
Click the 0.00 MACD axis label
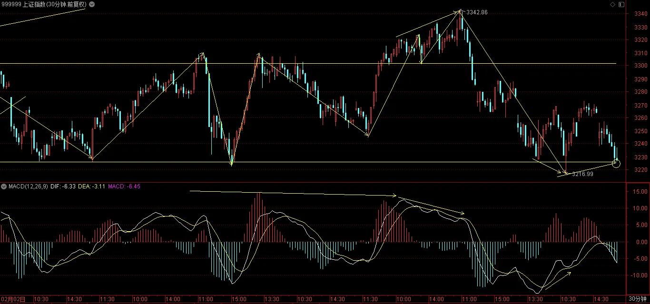coord(641,242)
